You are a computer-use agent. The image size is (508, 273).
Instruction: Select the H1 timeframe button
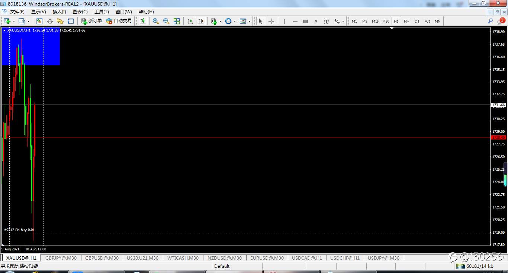point(396,21)
